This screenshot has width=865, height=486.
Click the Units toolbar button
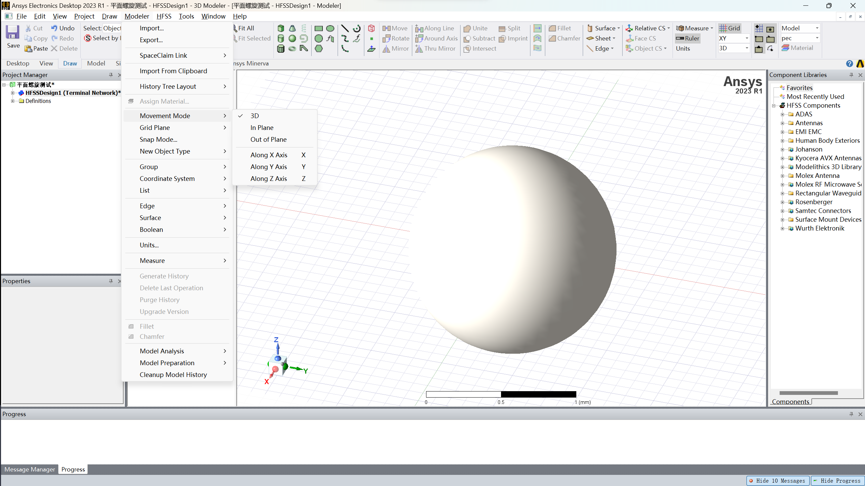[x=683, y=49]
